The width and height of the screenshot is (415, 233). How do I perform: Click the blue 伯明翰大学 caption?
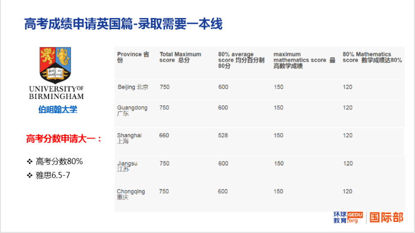click(57, 109)
